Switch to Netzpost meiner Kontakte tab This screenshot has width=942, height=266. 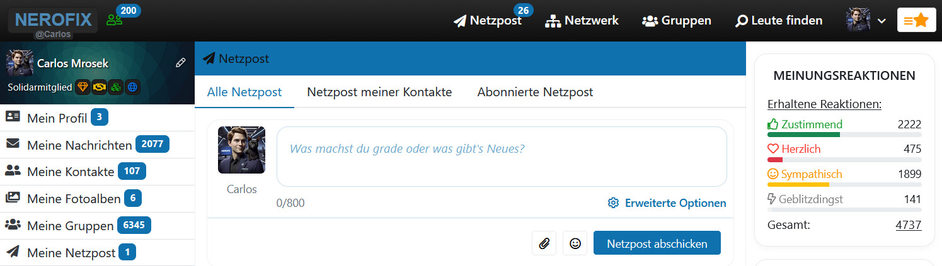tap(379, 92)
